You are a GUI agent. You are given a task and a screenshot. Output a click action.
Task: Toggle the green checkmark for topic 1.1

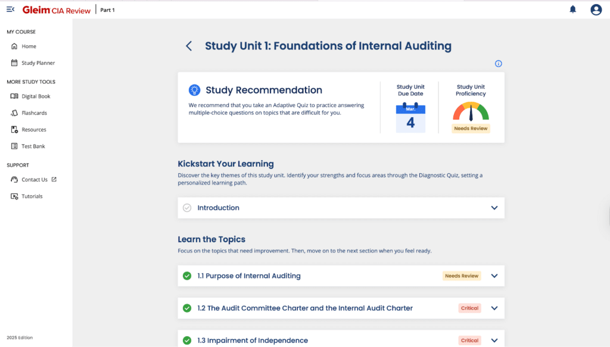coord(187,276)
